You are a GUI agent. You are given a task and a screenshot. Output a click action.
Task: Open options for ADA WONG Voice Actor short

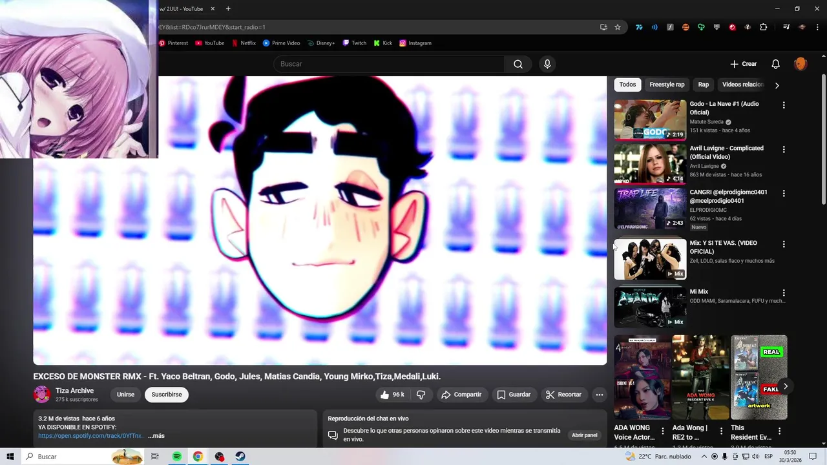point(662,431)
